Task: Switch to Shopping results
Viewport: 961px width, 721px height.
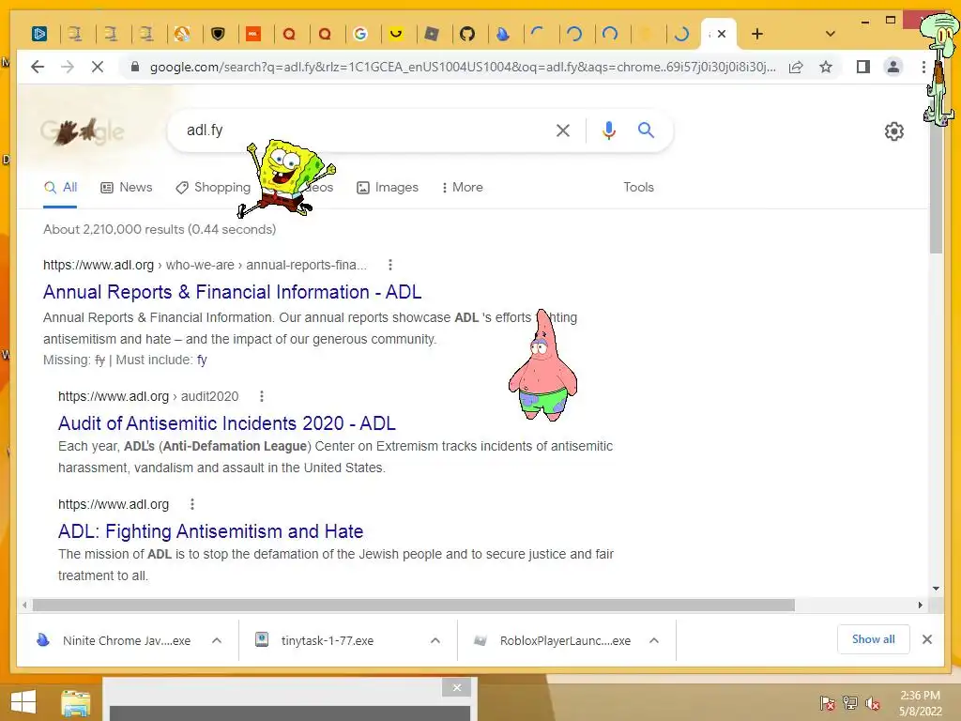Action: (213, 188)
